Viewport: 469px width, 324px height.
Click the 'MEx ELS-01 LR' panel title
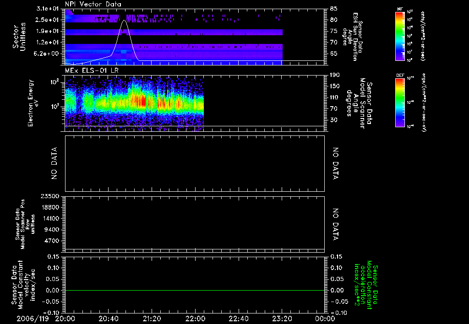click(92, 70)
